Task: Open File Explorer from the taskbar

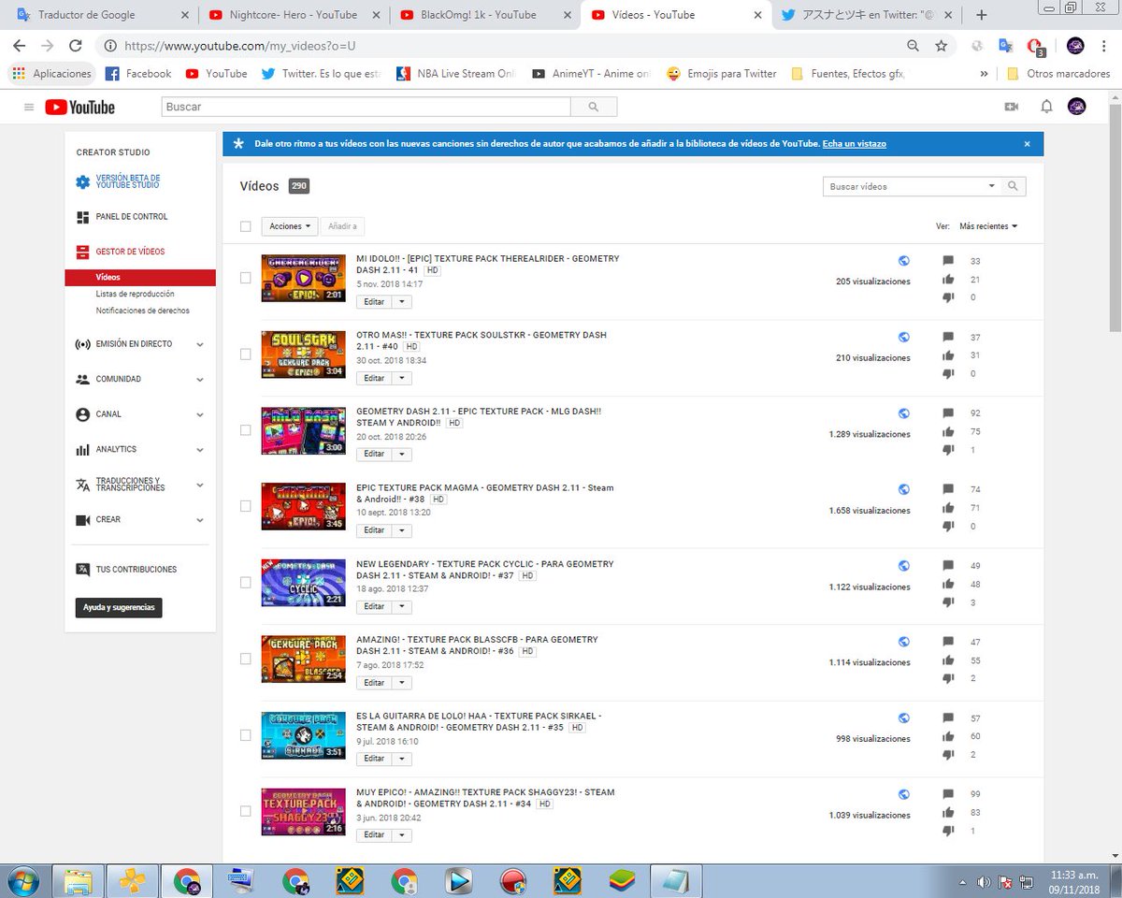Action: tap(79, 881)
